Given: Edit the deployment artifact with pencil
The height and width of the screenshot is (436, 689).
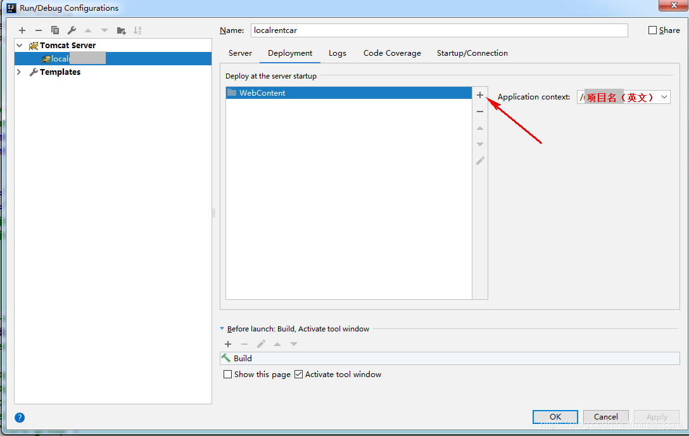Looking at the screenshot, I should (x=480, y=161).
